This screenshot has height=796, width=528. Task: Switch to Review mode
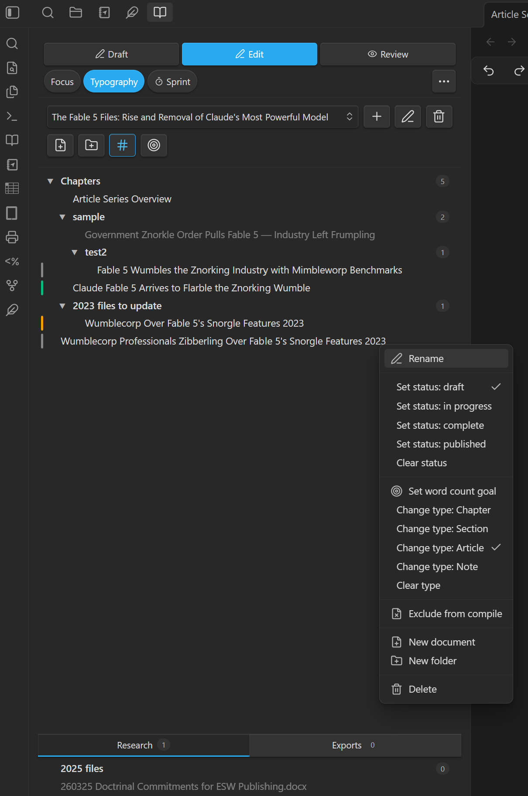tap(388, 54)
